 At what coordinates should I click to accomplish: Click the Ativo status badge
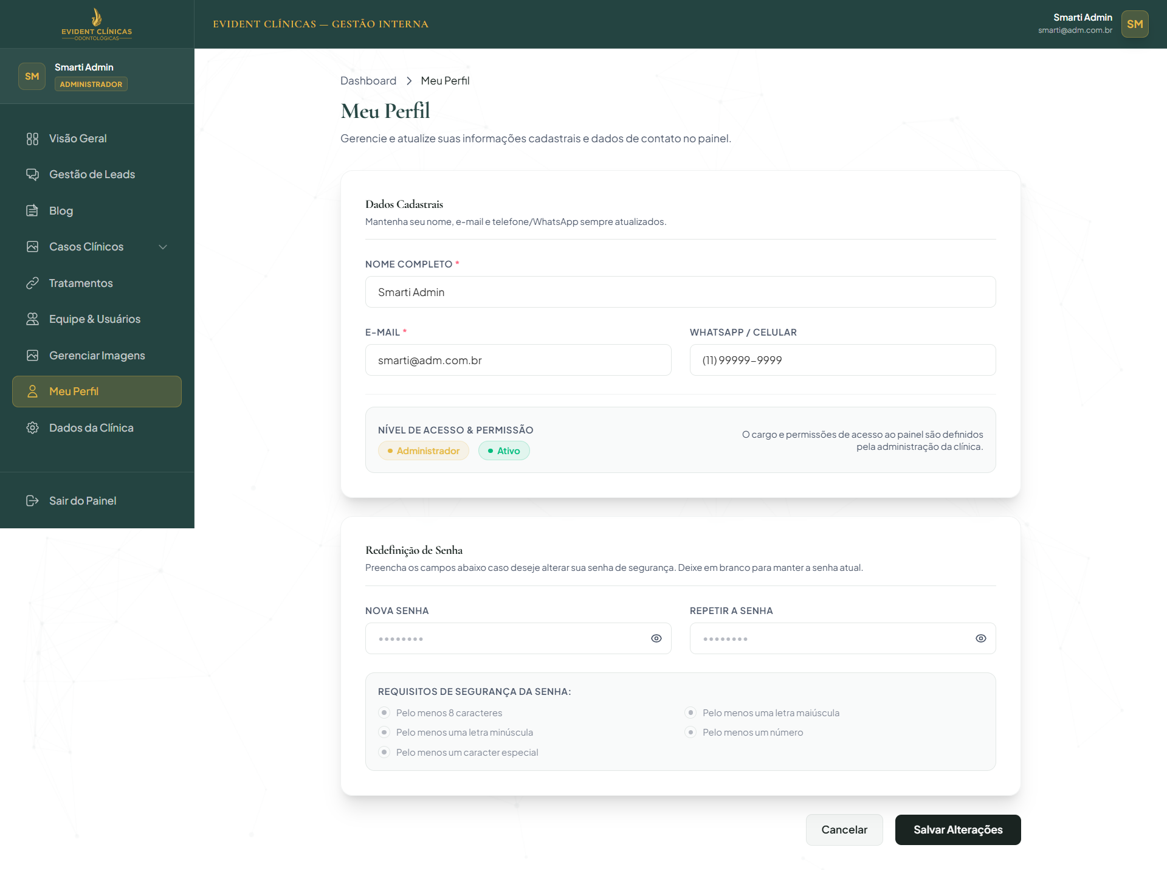click(504, 451)
